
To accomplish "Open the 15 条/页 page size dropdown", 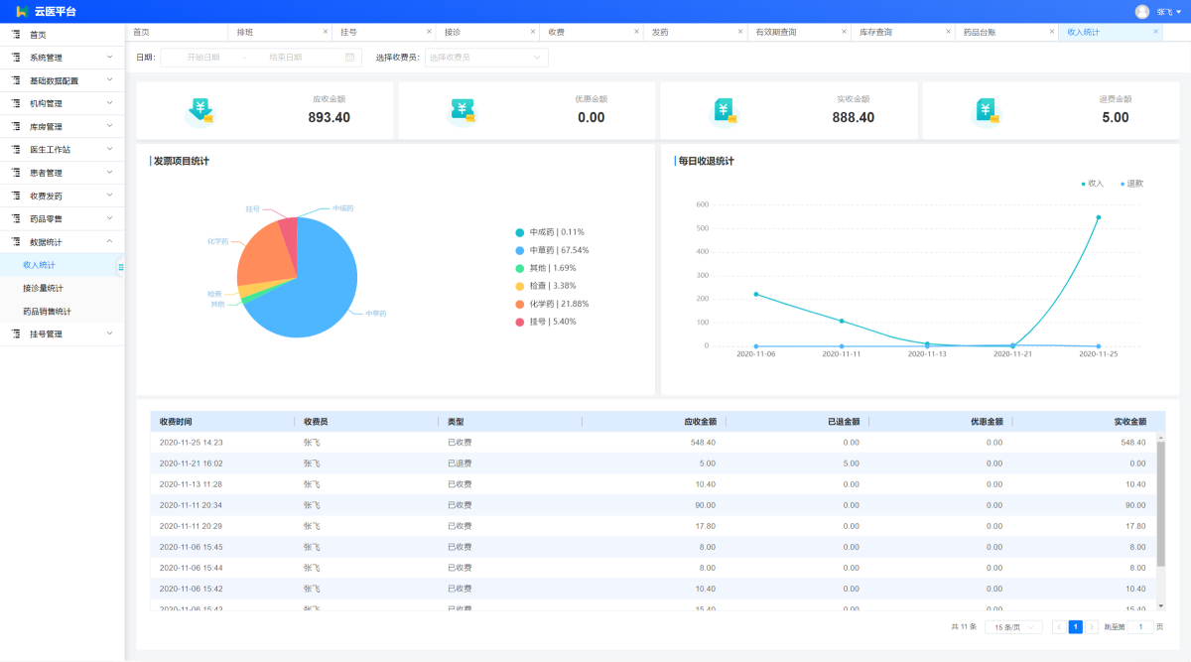I will click(x=1013, y=627).
